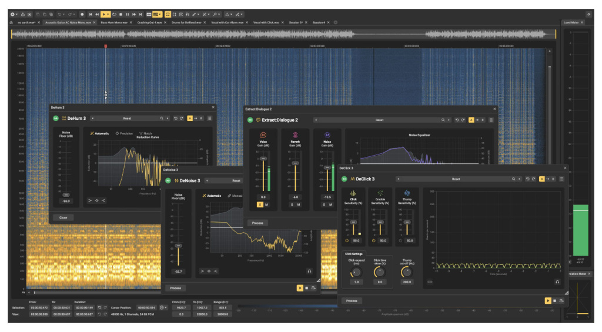The height and width of the screenshot is (332, 602).
Task: Go to next preset in DeClick 3
Action: [520, 179]
